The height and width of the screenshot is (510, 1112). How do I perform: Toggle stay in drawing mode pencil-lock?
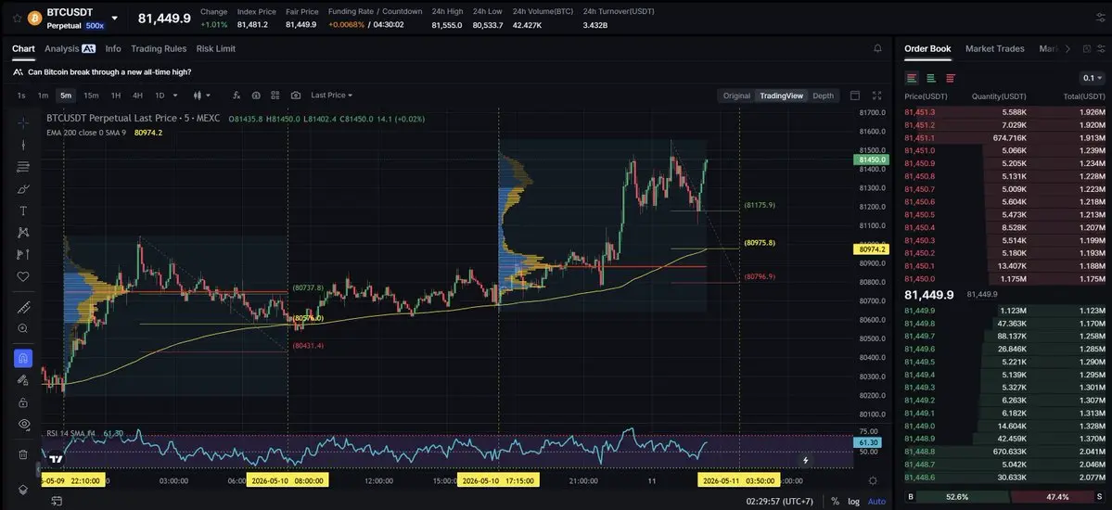[23, 380]
